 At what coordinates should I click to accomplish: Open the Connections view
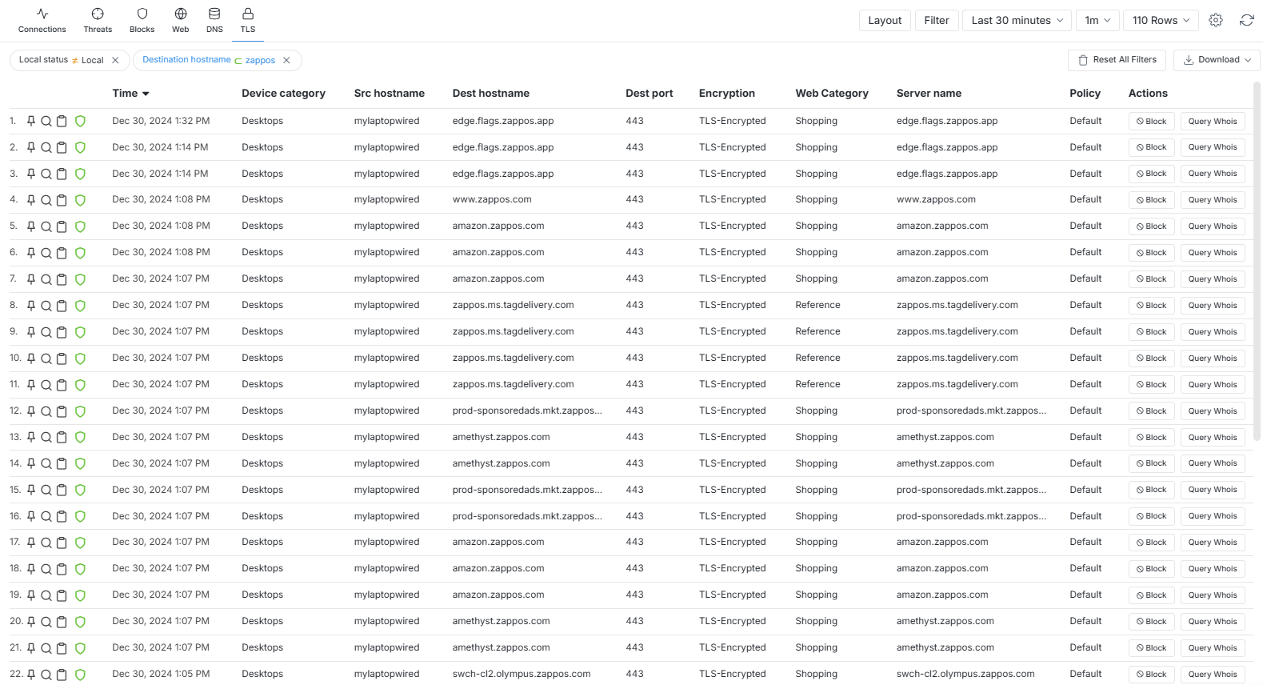pyautogui.click(x=42, y=21)
